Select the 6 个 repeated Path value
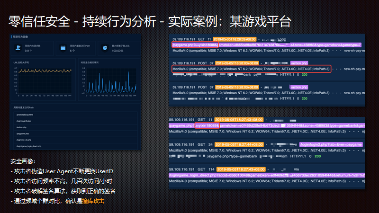379x213 pixels. [x=72, y=51]
